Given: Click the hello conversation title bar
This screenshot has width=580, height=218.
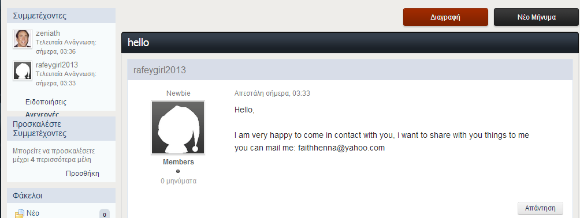Looking at the screenshot, I should click(350, 43).
